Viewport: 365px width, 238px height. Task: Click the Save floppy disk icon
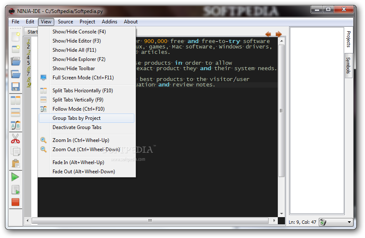pos(15,86)
